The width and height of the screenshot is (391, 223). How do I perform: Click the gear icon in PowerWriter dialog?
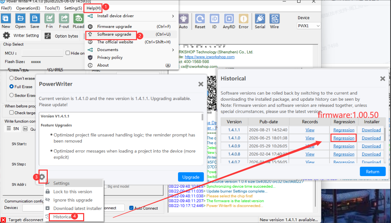click(x=42, y=177)
